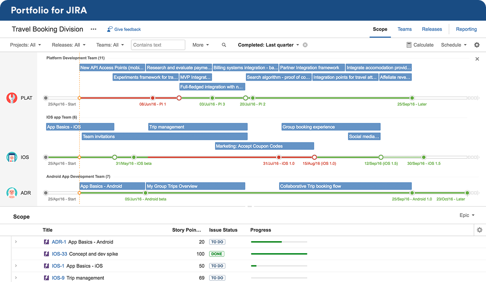Open the Epic hierarchy dropdown
This screenshot has height=282, width=486.
pyautogui.click(x=467, y=216)
